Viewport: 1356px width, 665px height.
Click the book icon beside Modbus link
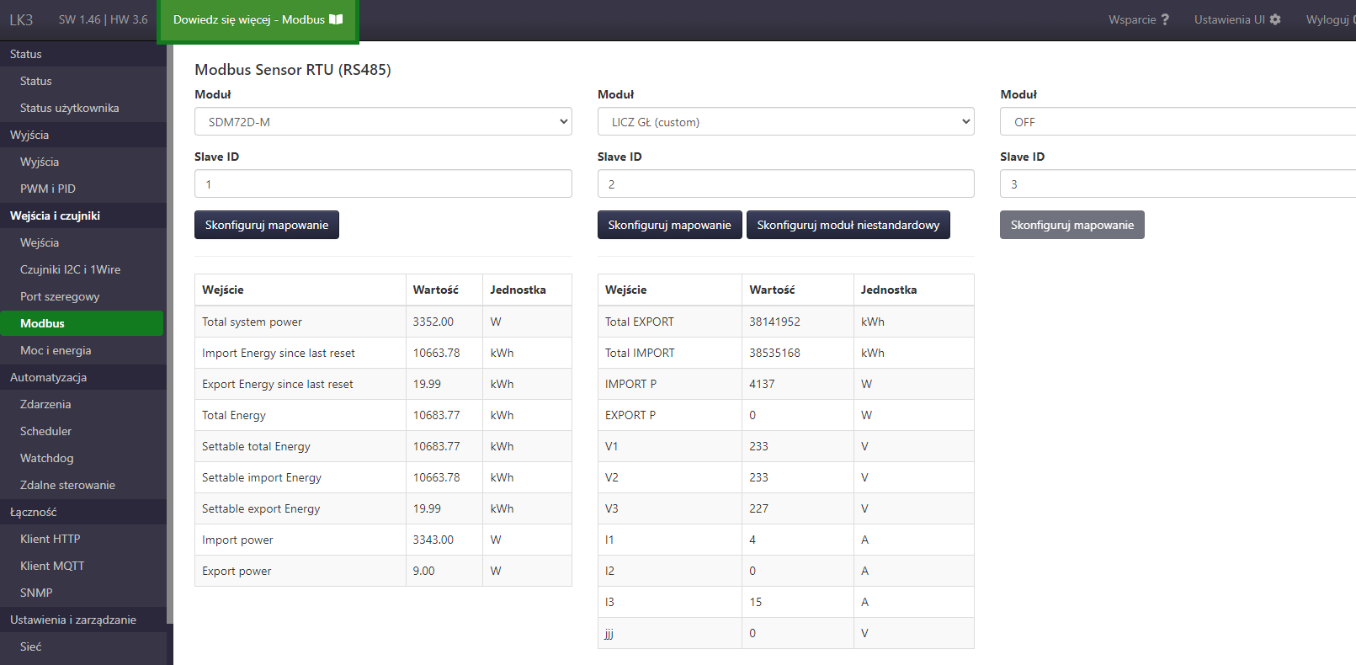[336, 19]
